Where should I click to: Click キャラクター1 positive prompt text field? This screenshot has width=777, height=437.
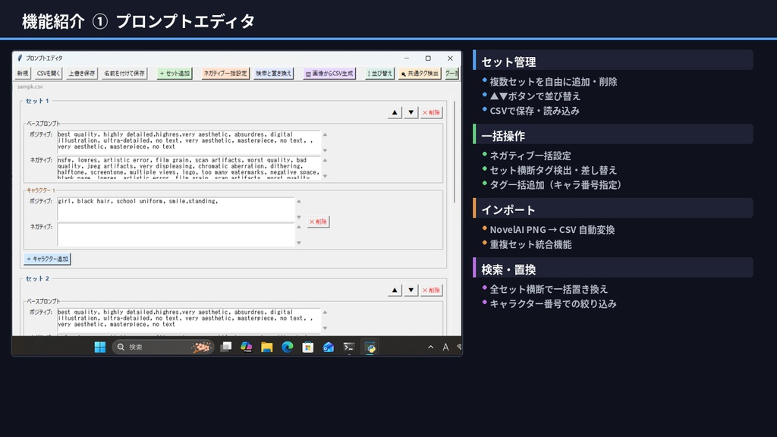pos(175,206)
